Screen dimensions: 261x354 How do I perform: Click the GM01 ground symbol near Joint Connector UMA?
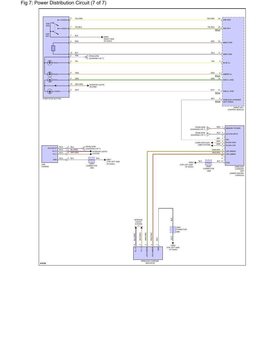click(105, 160)
